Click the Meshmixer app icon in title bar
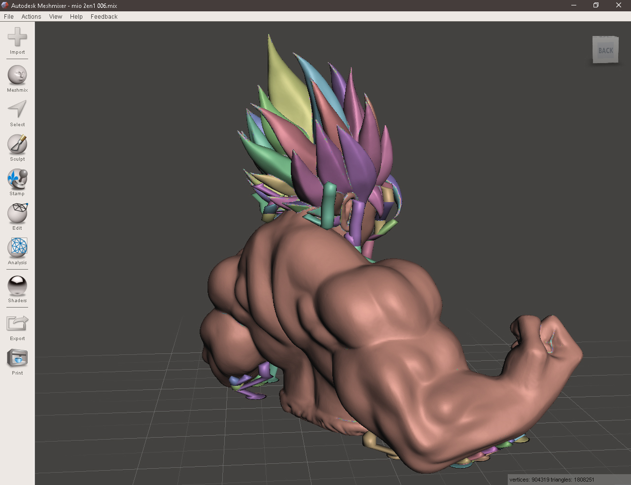Viewport: 631px width, 485px height. [x=5, y=5]
